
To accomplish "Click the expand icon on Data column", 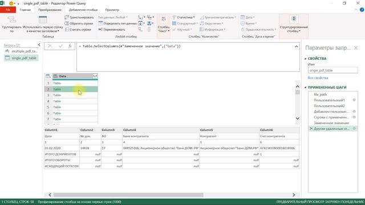I will click(95, 76).
